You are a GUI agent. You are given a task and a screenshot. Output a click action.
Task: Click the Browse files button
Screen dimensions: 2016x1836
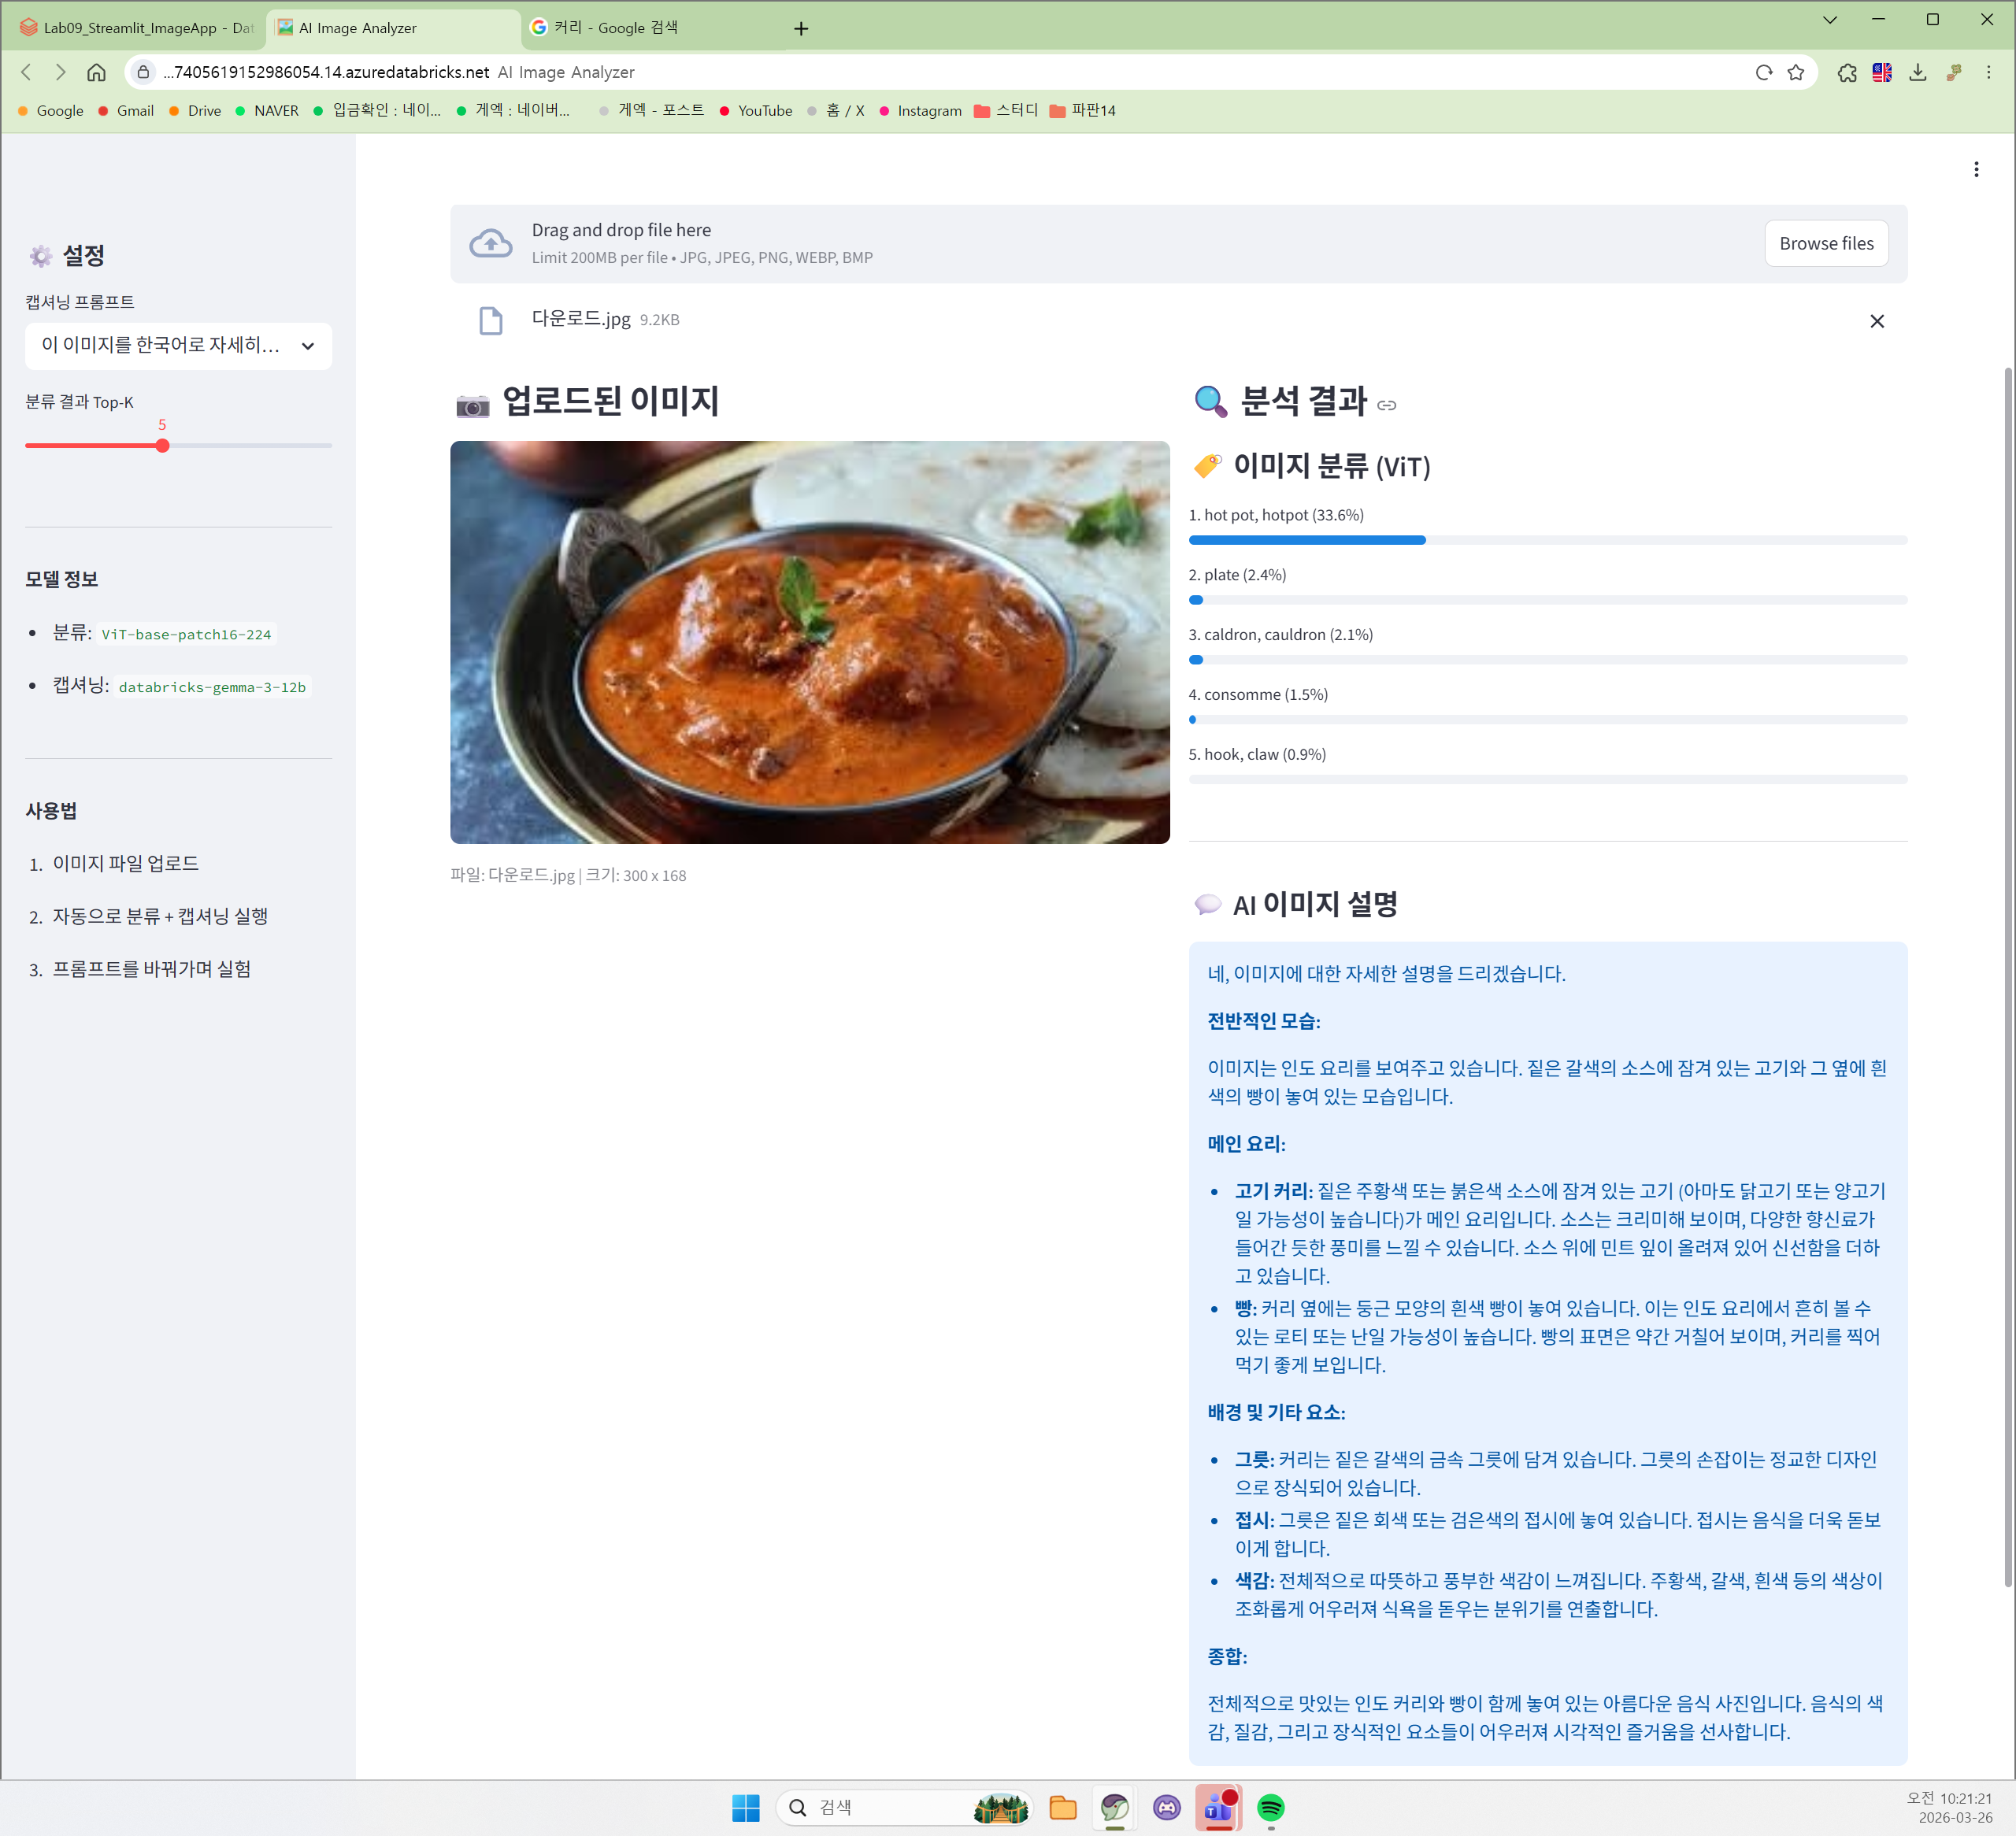click(x=1825, y=243)
